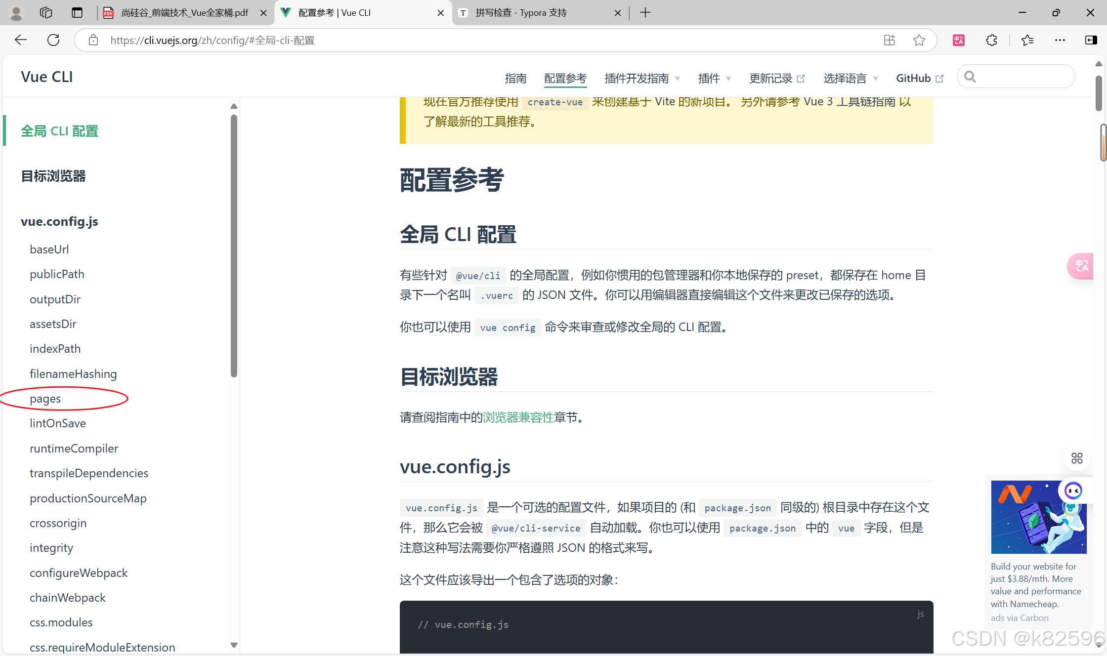Toggle the browser settings ellipsis menu
Screen dimensions: 1107x656
point(1060,40)
